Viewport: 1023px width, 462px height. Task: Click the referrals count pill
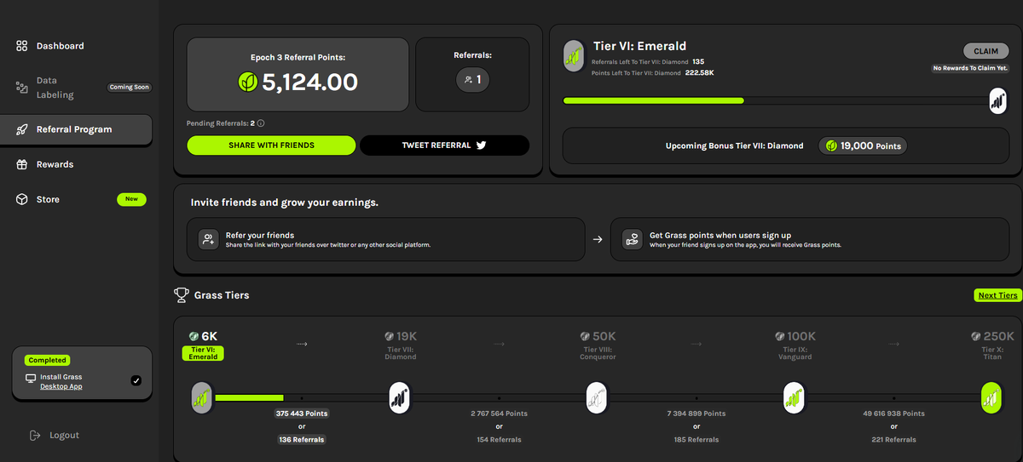click(x=473, y=79)
